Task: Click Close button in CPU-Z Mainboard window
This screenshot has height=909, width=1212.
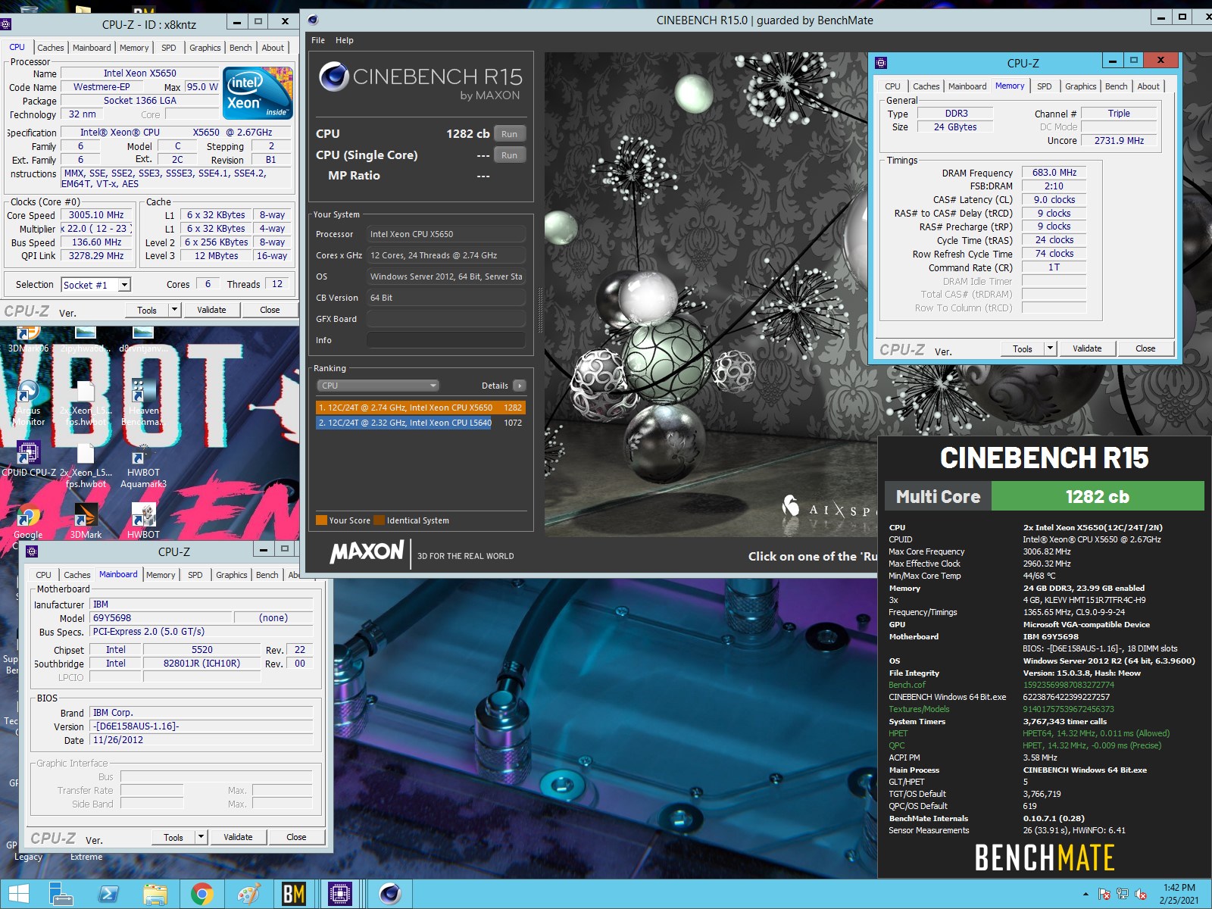Action: pos(296,837)
